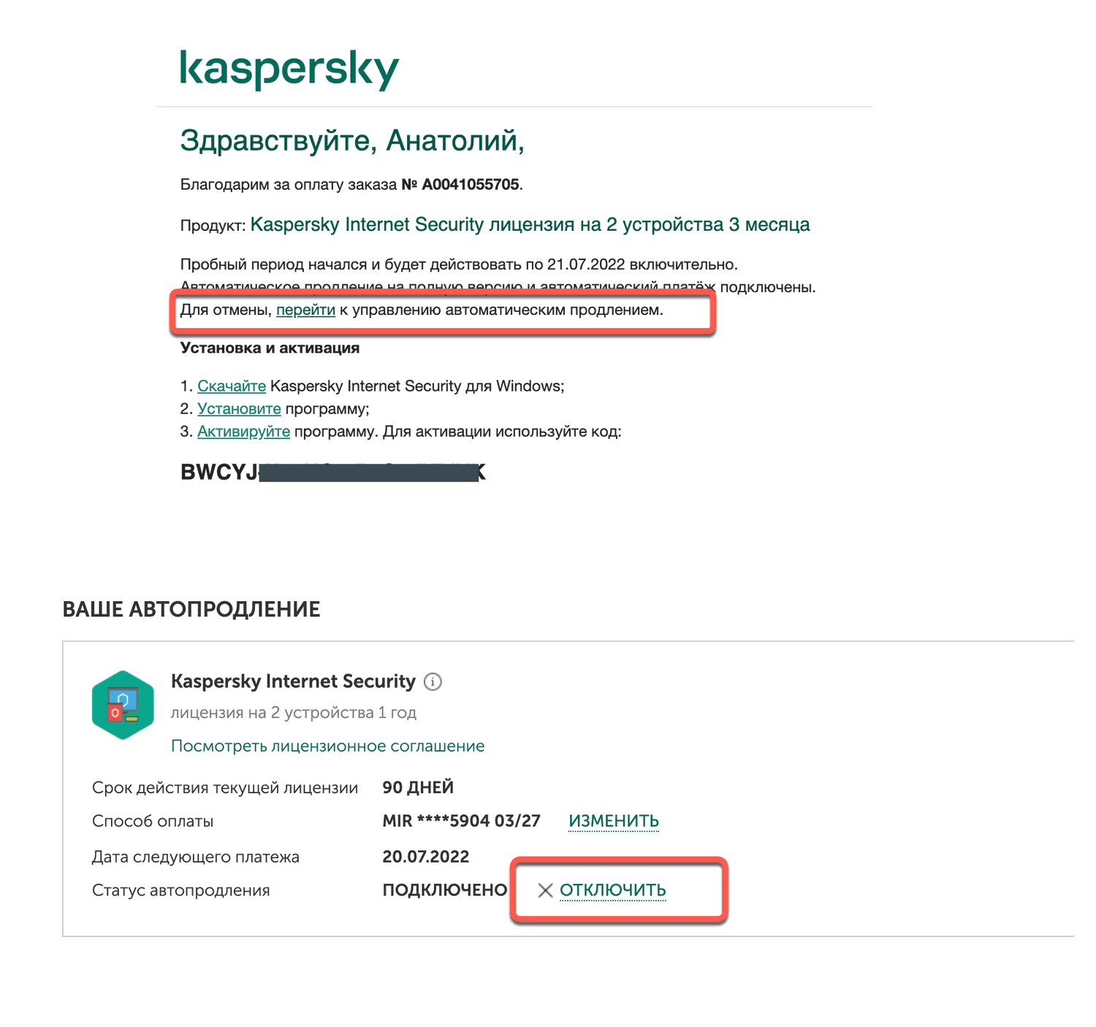Click the info icon beside Kaspersky Internet Security
Screen dimensions: 1096x1027
point(433,682)
